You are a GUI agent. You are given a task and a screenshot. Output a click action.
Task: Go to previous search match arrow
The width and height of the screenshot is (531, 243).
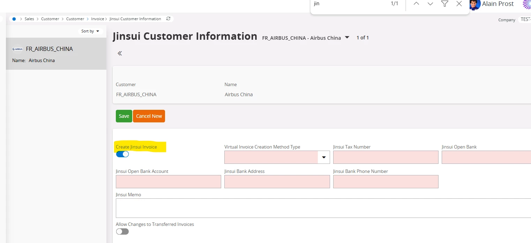(416, 4)
